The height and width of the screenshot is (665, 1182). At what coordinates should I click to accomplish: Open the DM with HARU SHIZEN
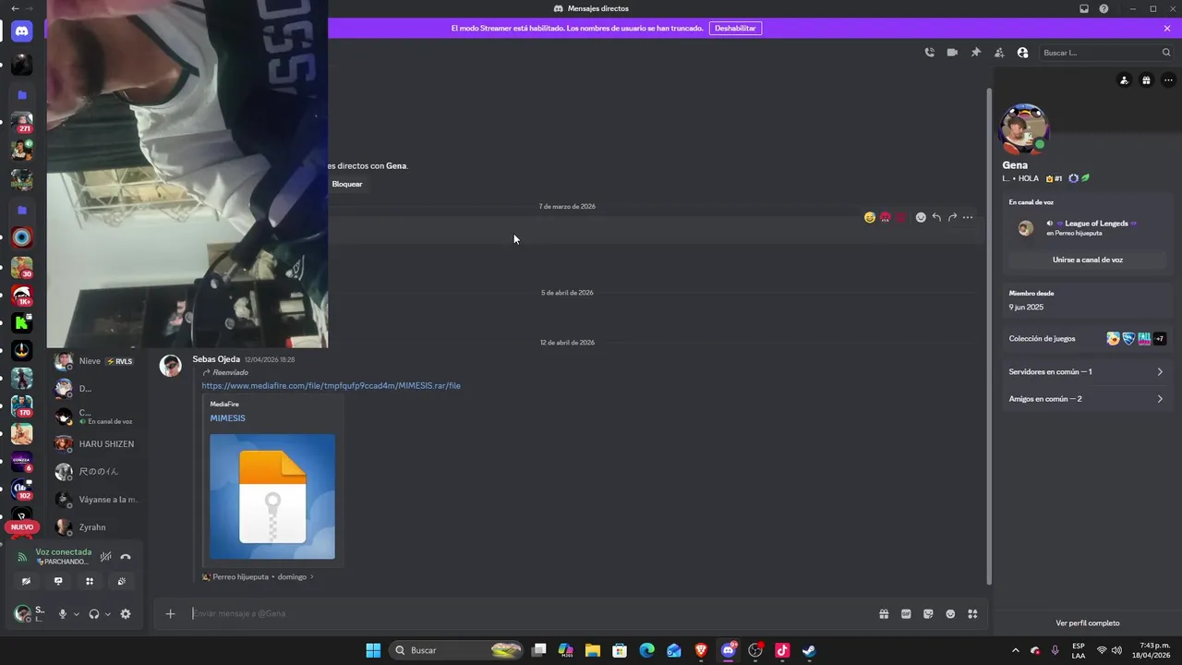(x=96, y=444)
